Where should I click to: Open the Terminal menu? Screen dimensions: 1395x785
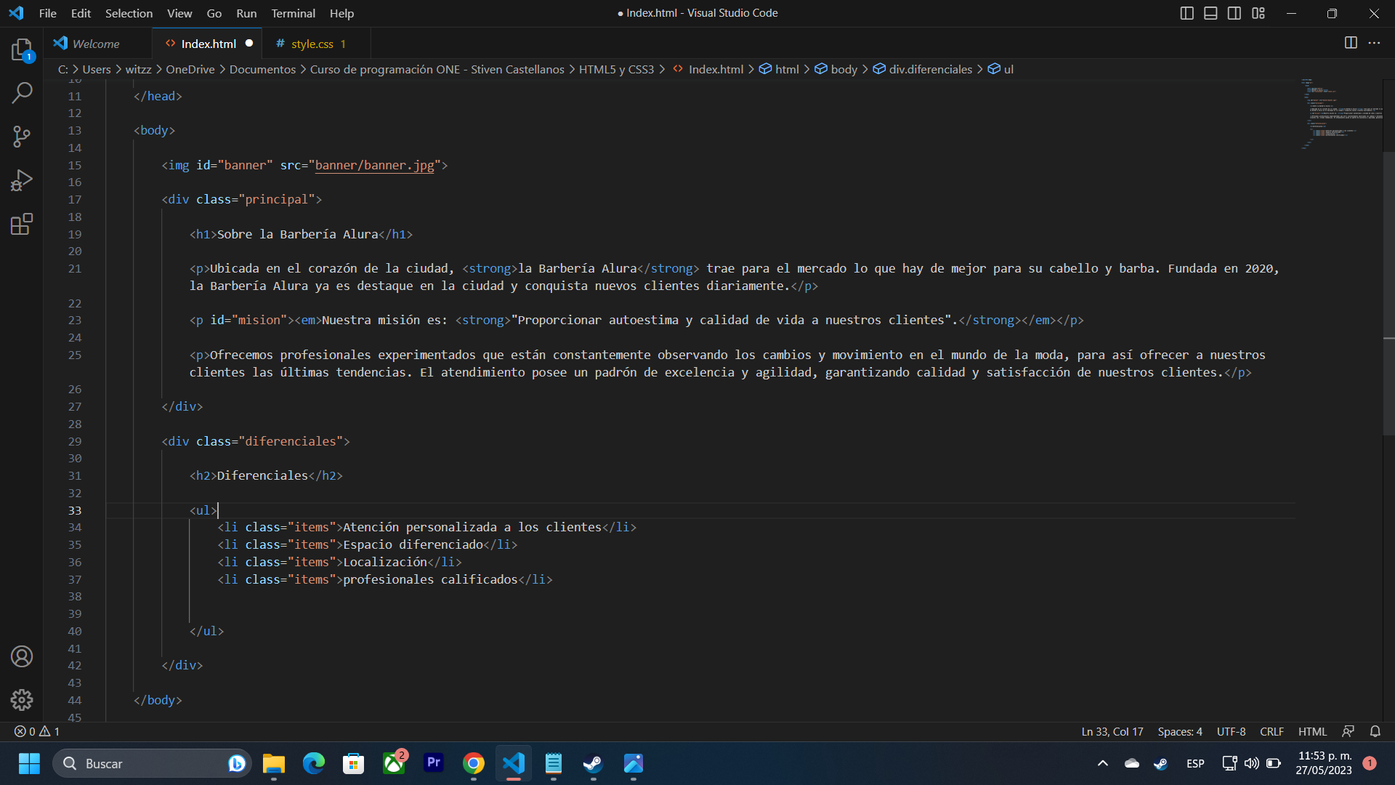tap(293, 13)
